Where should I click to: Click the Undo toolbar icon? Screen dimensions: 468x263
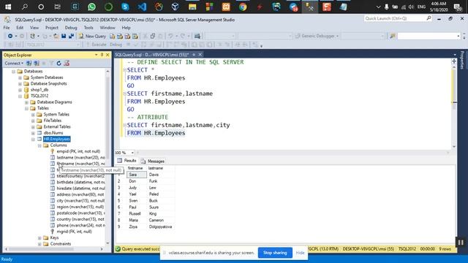click(x=170, y=36)
